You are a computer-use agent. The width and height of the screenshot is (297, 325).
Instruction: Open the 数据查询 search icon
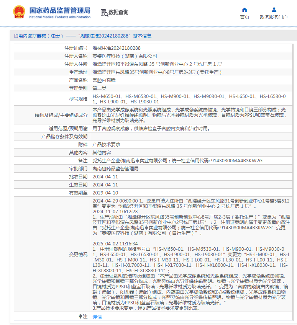104,13
